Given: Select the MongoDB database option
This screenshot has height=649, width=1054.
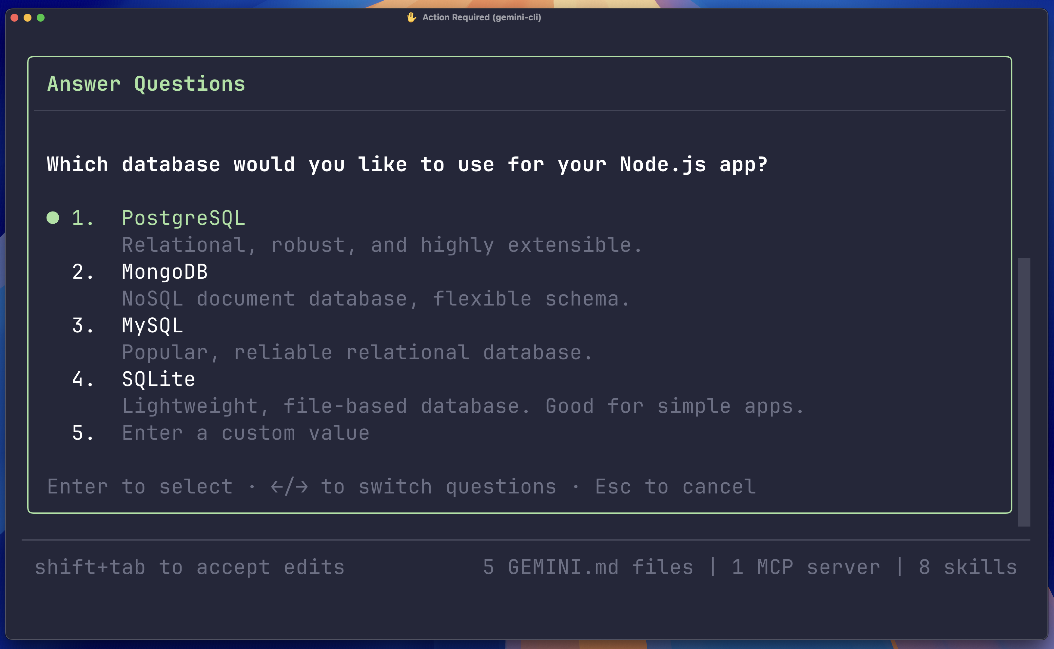Looking at the screenshot, I should click(x=165, y=271).
